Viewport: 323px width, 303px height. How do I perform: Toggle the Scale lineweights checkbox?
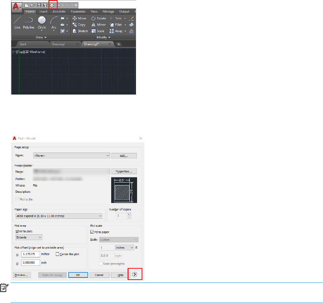point(101,264)
